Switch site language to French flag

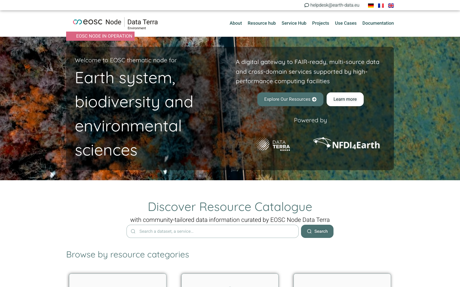(x=381, y=5)
